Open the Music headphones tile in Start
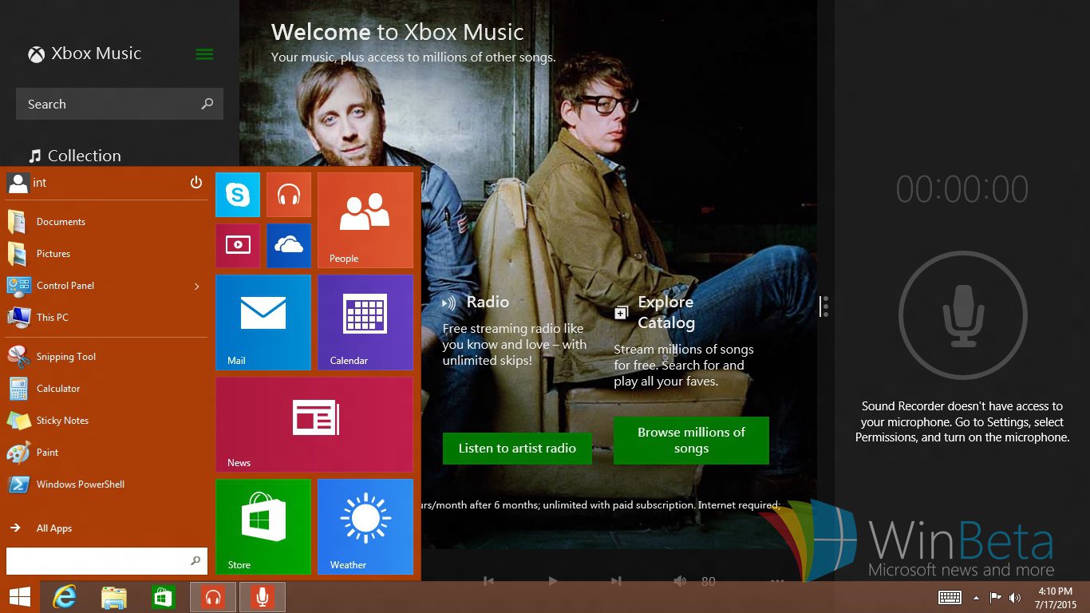Image resolution: width=1090 pixels, height=613 pixels. tap(289, 195)
